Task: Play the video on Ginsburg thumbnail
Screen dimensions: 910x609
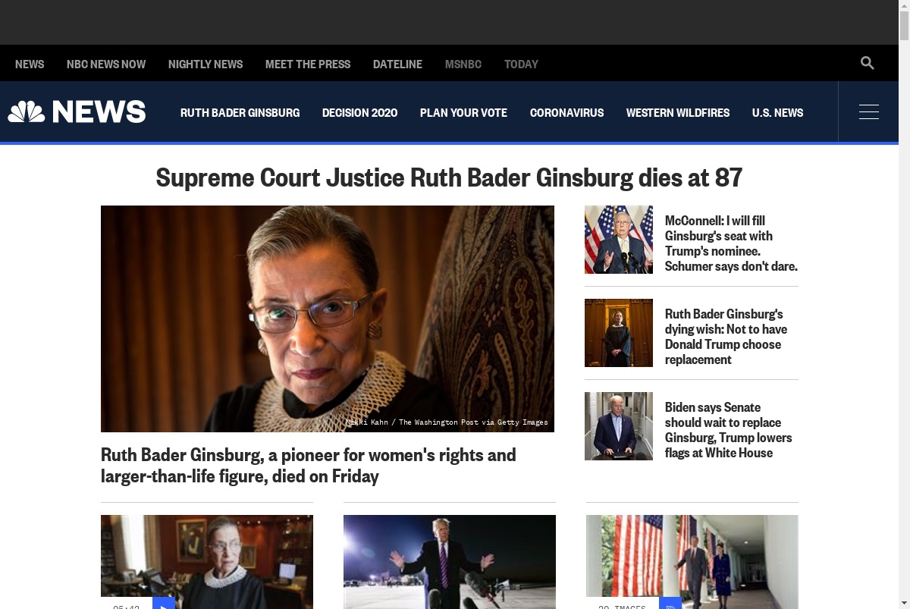Action: (164, 603)
